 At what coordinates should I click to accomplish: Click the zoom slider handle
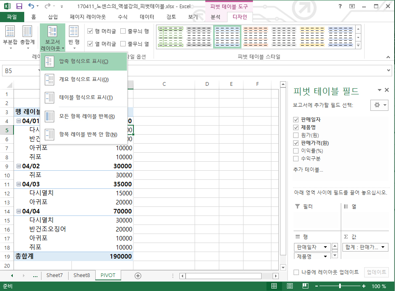pyautogui.click(x=340, y=286)
